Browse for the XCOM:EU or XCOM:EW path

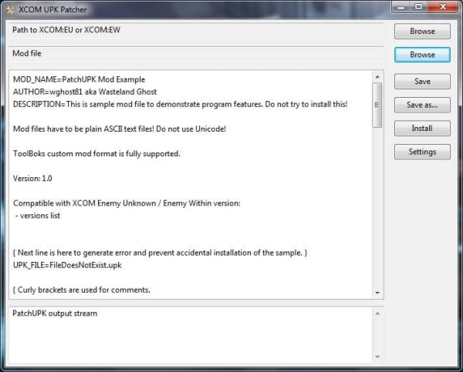coord(422,32)
